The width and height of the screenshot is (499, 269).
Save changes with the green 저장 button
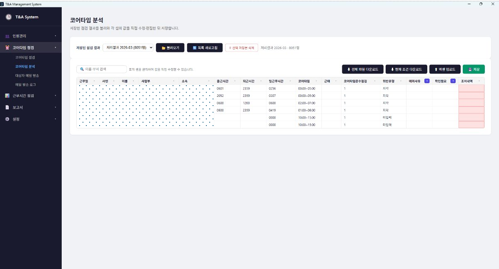click(x=474, y=69)
